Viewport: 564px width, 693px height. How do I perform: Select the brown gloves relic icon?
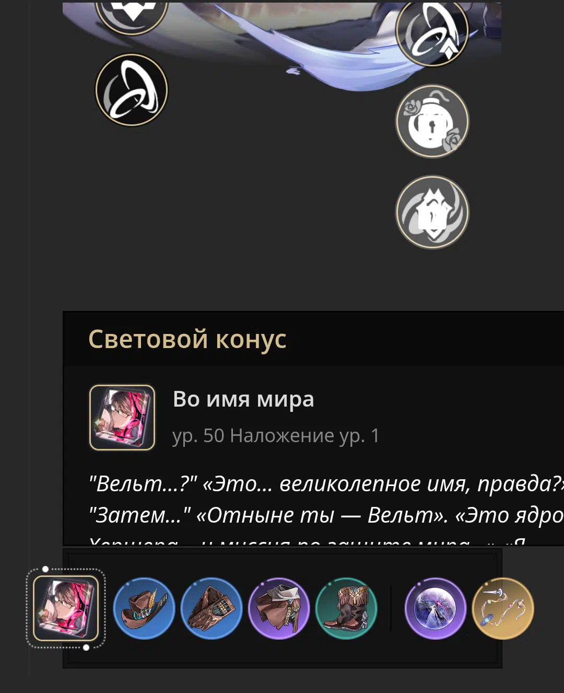coord(211,608)
